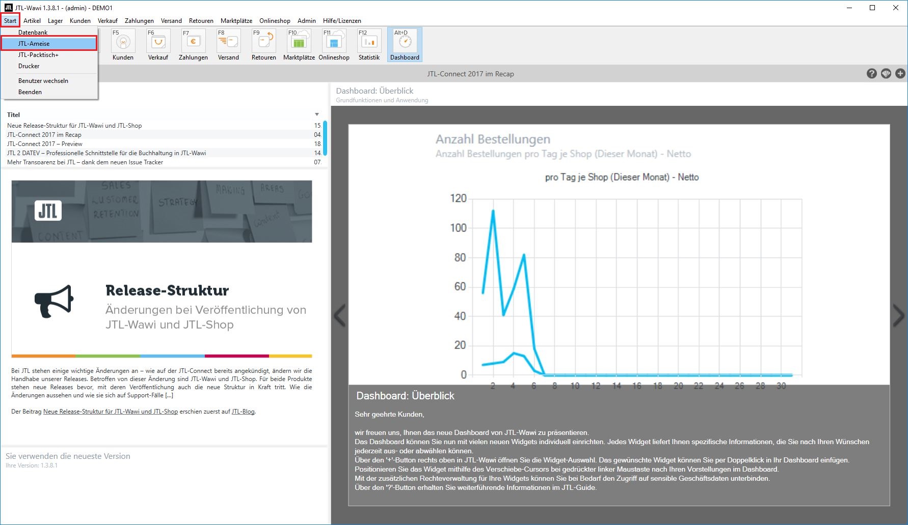Open the Start menu
908x525 pixels.
click(x=10, y=21)
